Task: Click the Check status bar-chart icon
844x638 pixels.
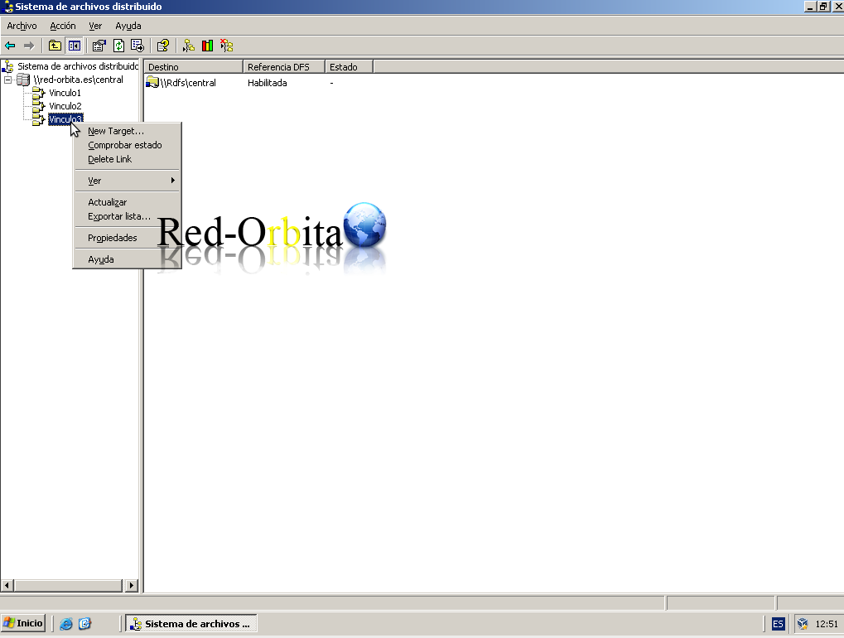Action: [207, 46]
